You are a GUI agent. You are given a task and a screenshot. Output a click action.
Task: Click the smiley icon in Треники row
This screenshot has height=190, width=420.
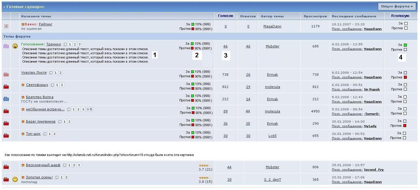[x=15, y=46]
